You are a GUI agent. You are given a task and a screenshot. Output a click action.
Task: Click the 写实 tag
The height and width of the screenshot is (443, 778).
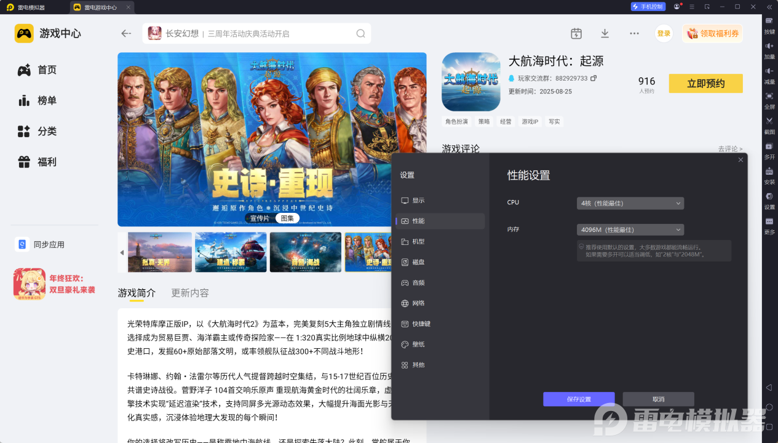[x=554, y=122]
